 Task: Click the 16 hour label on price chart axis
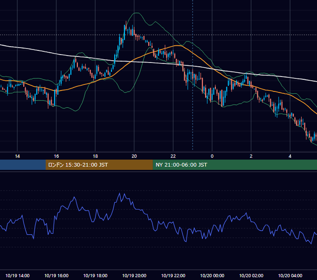pos(56,156)
